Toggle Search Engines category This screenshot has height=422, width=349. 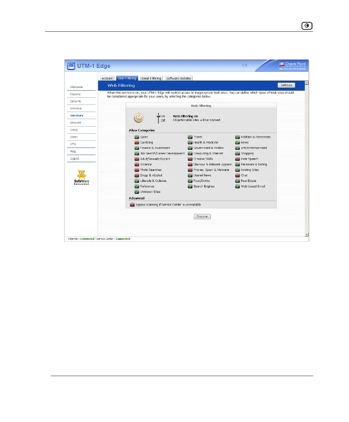coord(190,186)
